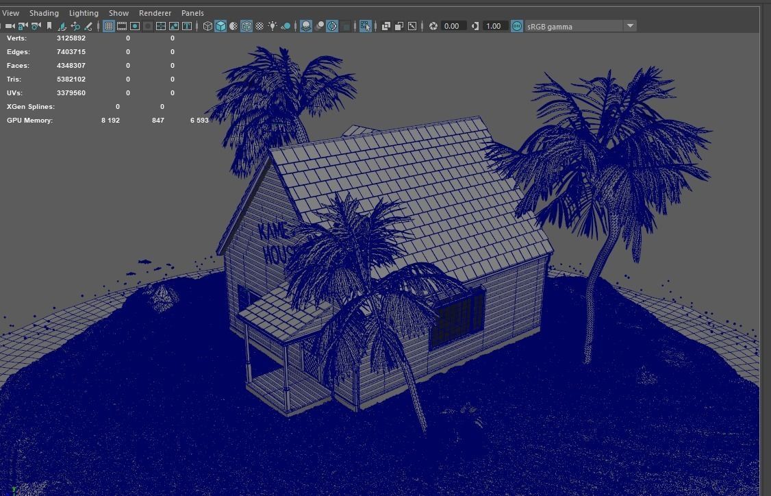Click the Edges count 7403715
The width and height of the screenshot is (771, 496).
point(71,51)
